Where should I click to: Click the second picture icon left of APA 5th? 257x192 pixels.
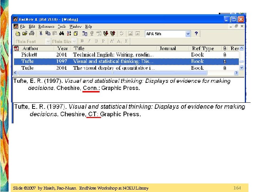tap(138, 34)
